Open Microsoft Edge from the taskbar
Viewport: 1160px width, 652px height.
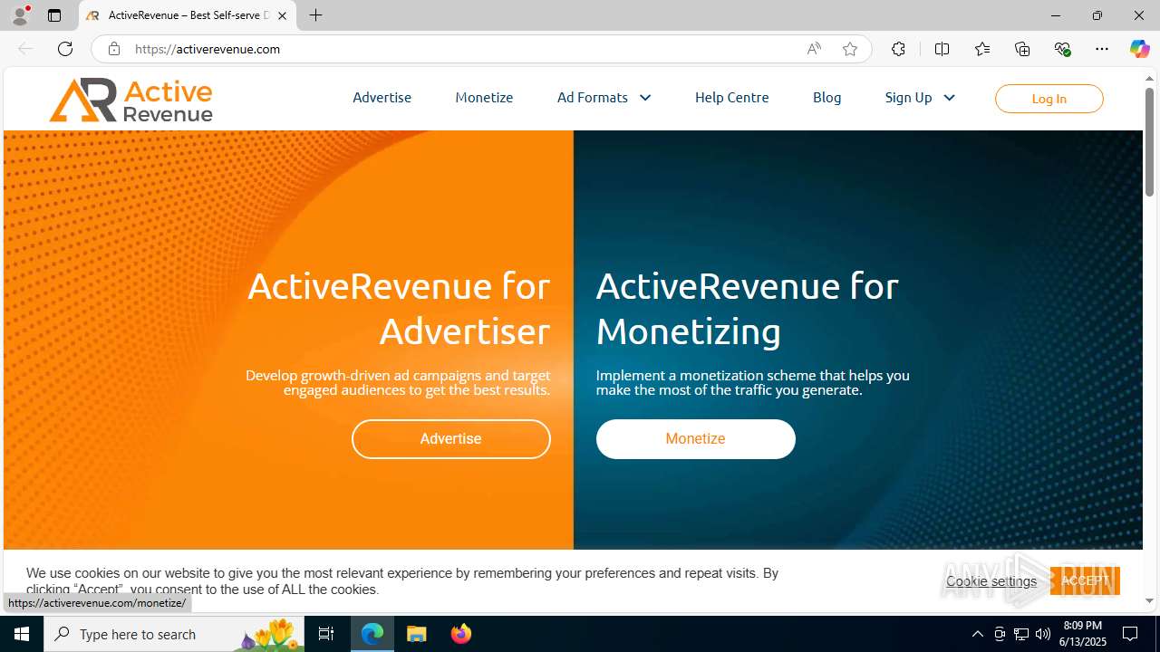(372, 634)
